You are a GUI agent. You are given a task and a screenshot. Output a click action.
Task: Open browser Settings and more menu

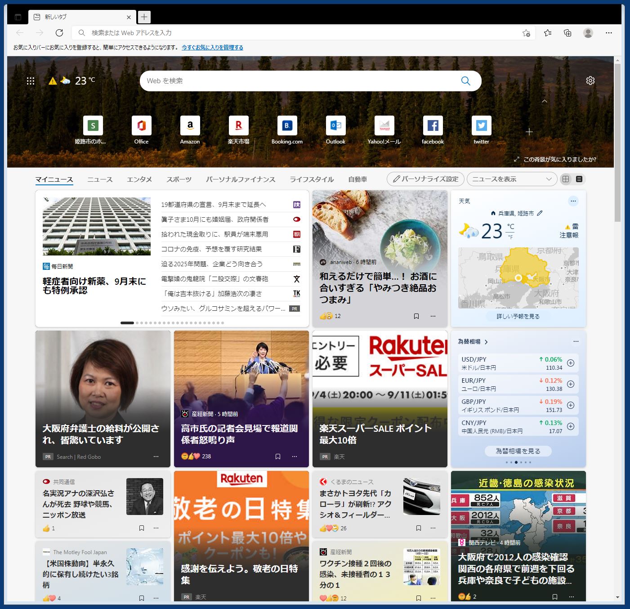[x=609, y=33]
